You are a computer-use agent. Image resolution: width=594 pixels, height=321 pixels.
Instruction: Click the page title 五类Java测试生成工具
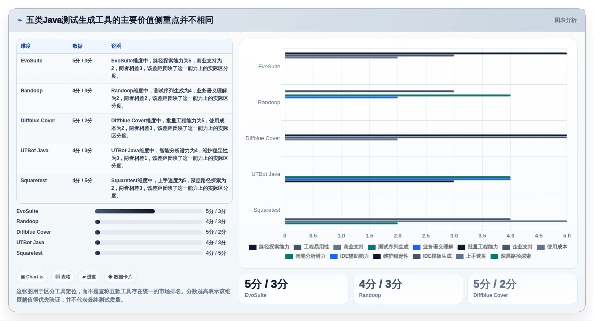119,20
